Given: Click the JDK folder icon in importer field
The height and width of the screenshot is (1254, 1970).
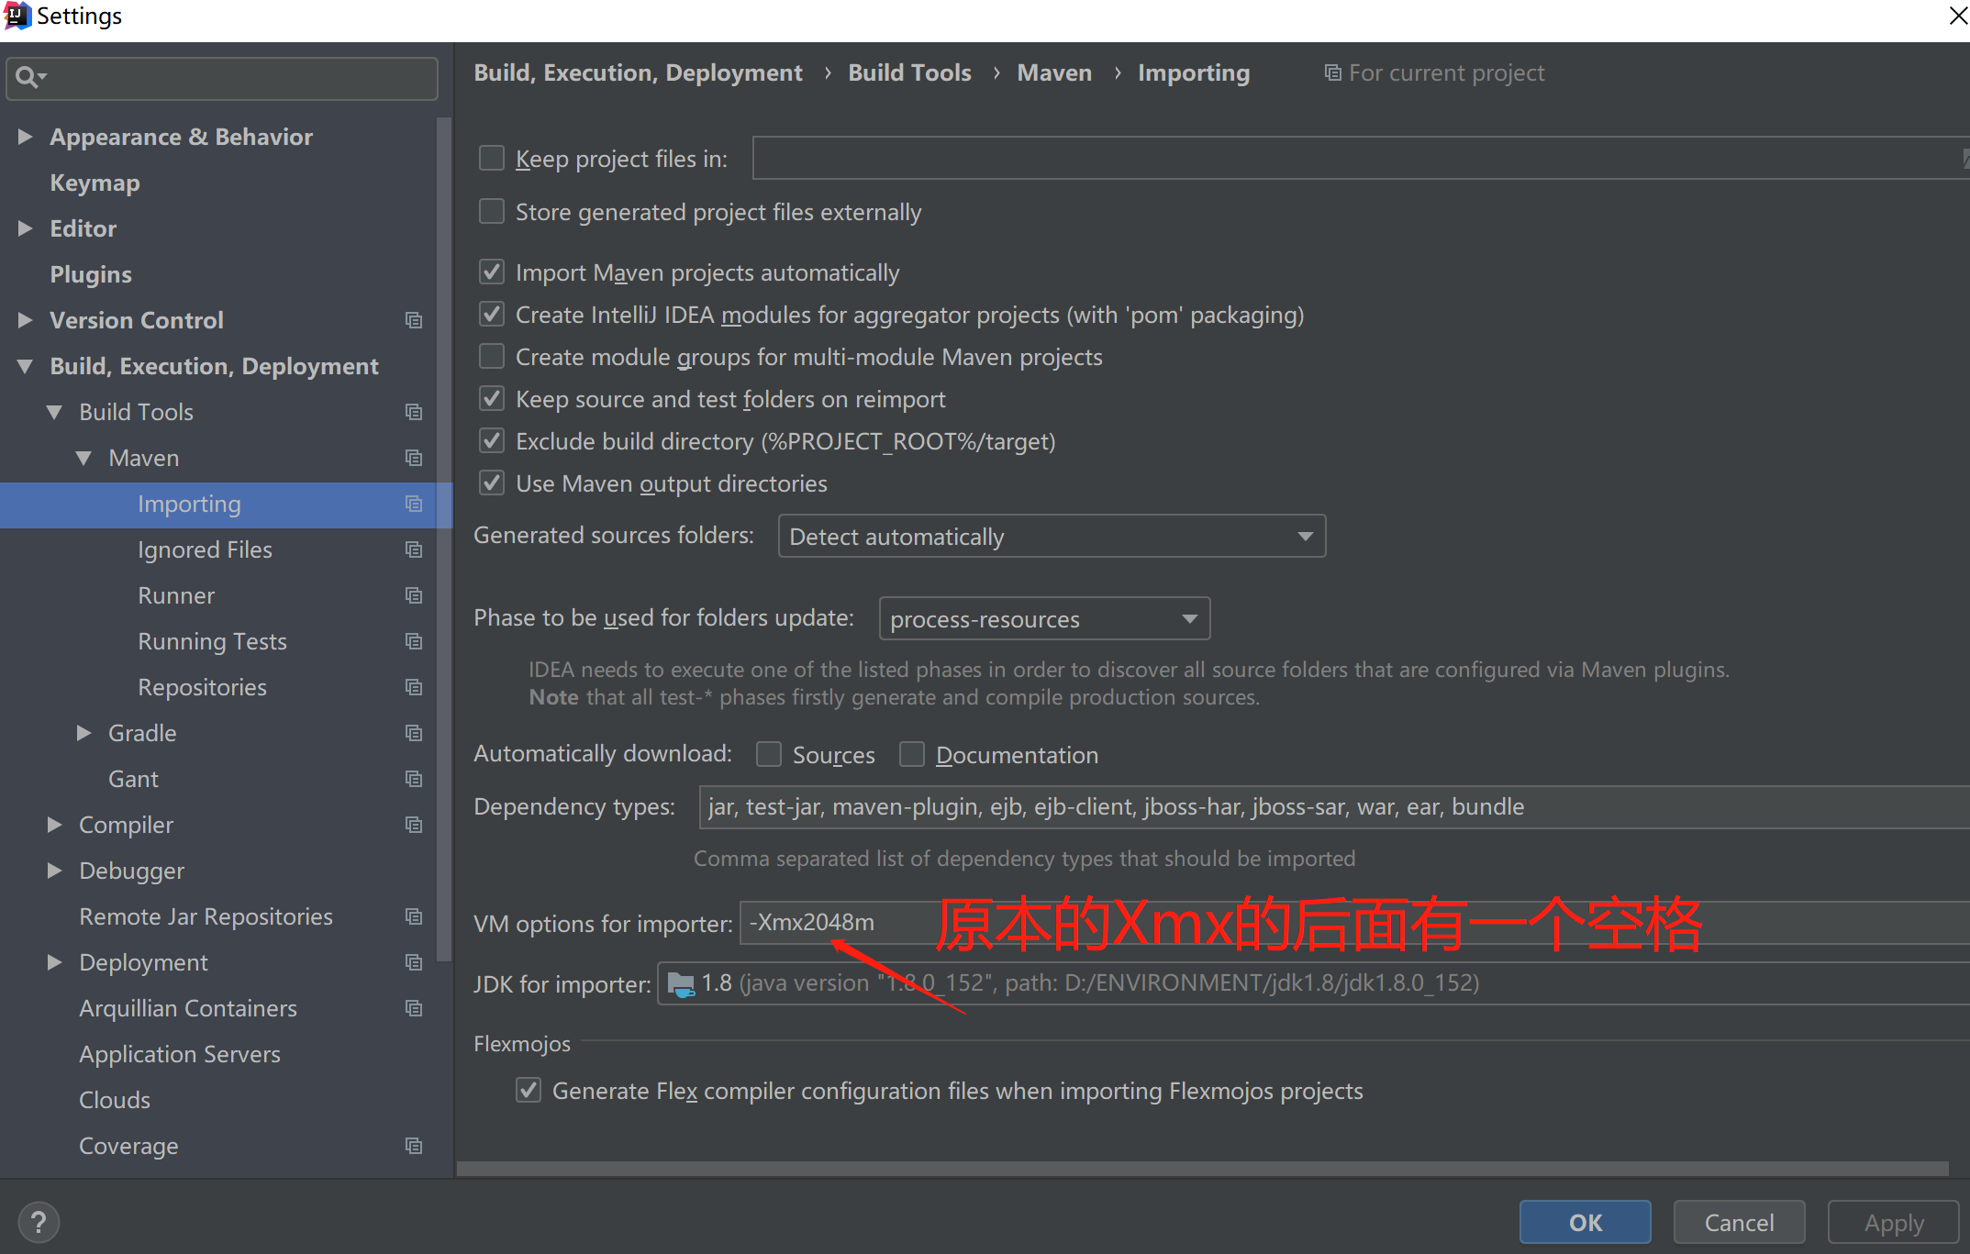Looking at the screenshot, I should pos(680,984).
